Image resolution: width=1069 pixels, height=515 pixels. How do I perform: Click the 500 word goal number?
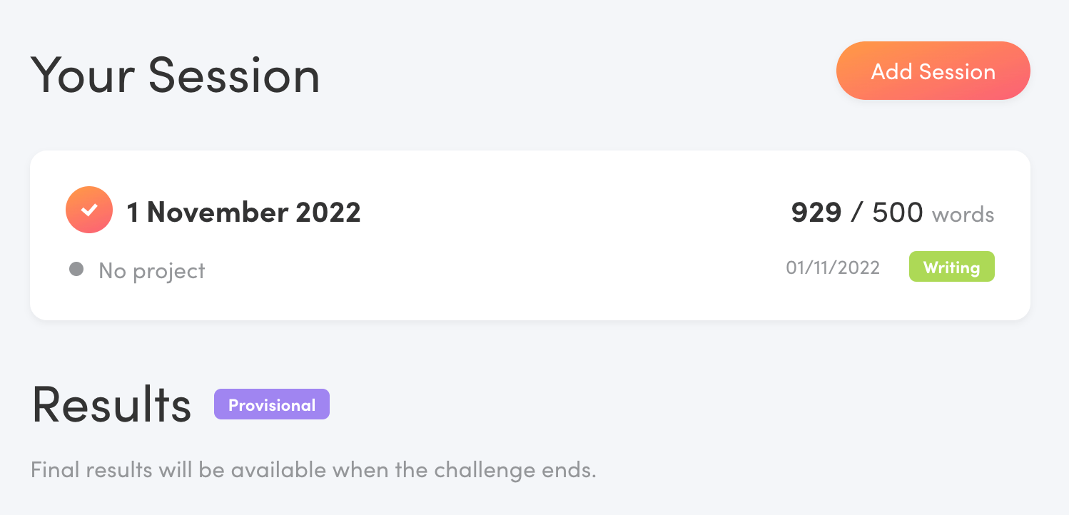tap(898, 213)
